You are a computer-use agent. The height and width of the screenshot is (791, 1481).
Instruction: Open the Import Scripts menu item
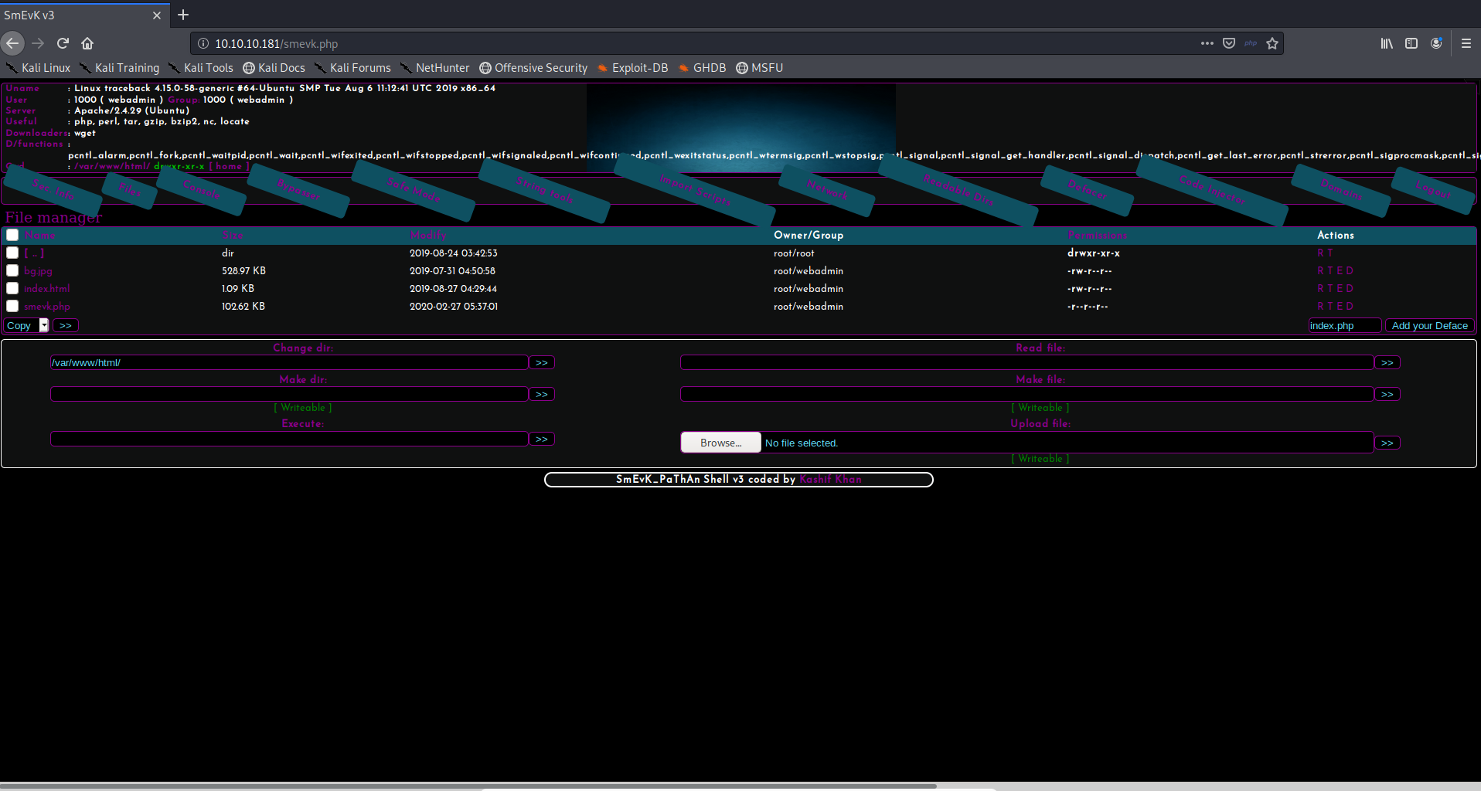[x=694, y=190]
